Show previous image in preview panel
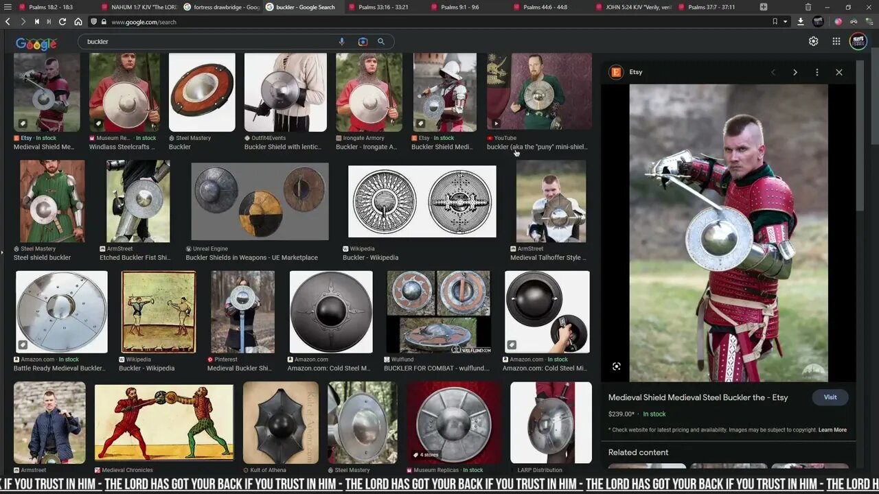Viewport: 879px width, 494px height. pos(773,72)
